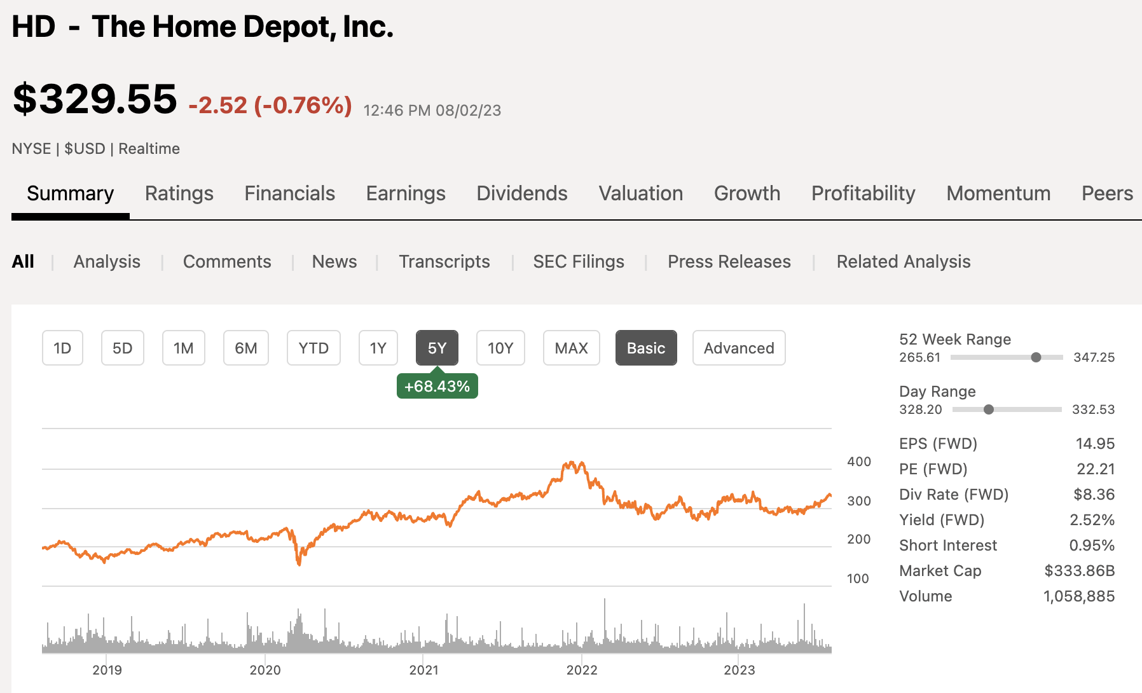Image resolution: width=1142 pixels, height=693 pixels.
Task: Choose the 6M chart range
Action: tap(246, 348)
